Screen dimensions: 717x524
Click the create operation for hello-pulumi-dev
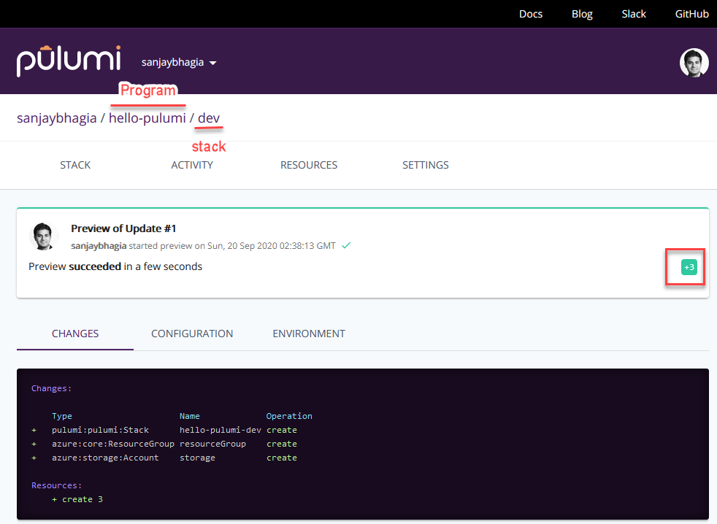[x=282, y=431]
